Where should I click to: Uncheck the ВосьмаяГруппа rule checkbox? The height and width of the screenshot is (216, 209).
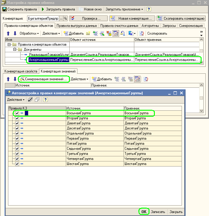point(17,113)
